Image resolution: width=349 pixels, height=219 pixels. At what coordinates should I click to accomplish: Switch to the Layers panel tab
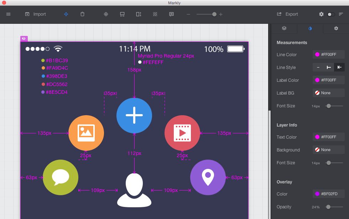click(x=284, y=28)
